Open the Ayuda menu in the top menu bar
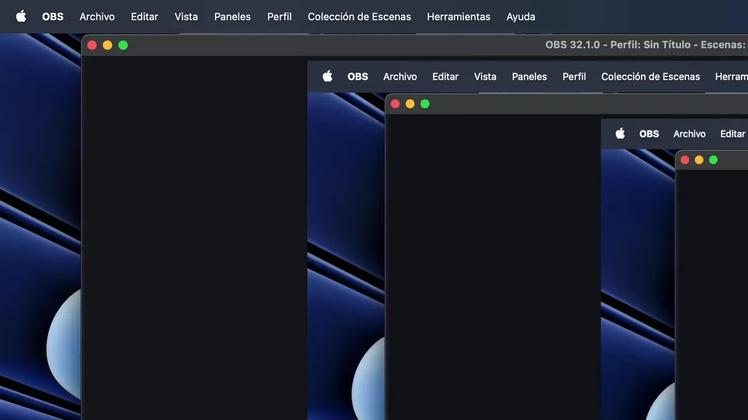Viewport: 748px width, 420px height. 521,17
